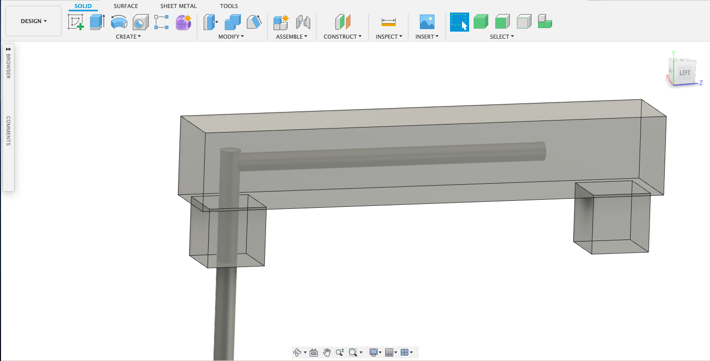This screenshot has width=710, height=361.
Task: Open the COMMENTS panel
Action: point(8,131)
